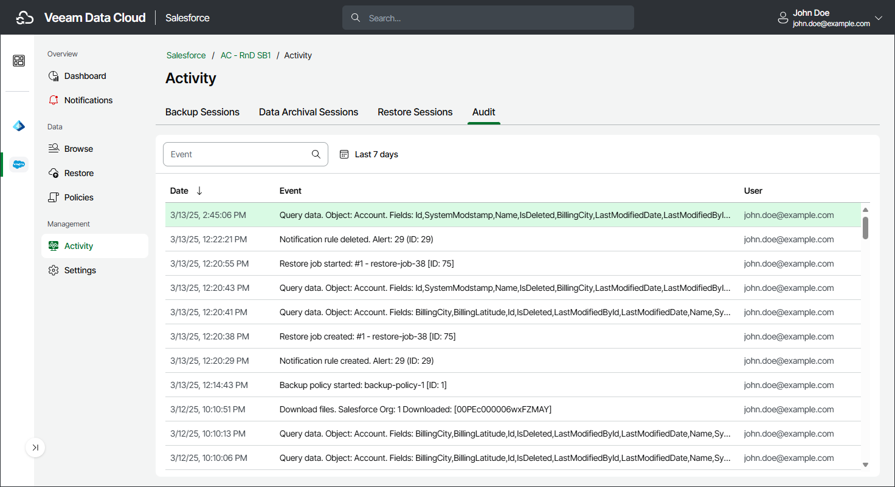Click the Event column header
Viewport: 895px width, 487px height.
(x=291, y=191)
